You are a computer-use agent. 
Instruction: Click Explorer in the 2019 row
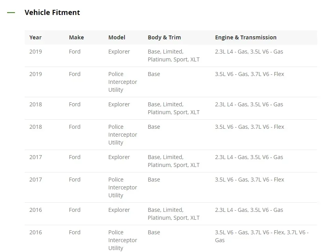[119, 52]
